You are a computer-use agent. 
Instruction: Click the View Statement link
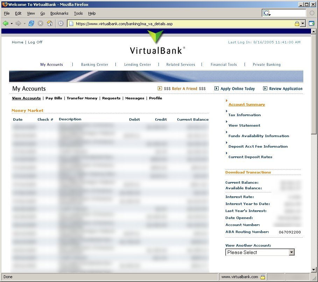click(244, 125)
